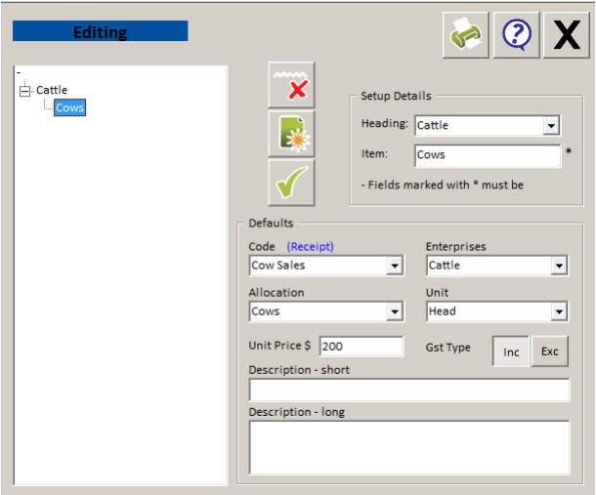Open the Heading dropdown arrow
The image size is (596, 495).
[551, 125]
